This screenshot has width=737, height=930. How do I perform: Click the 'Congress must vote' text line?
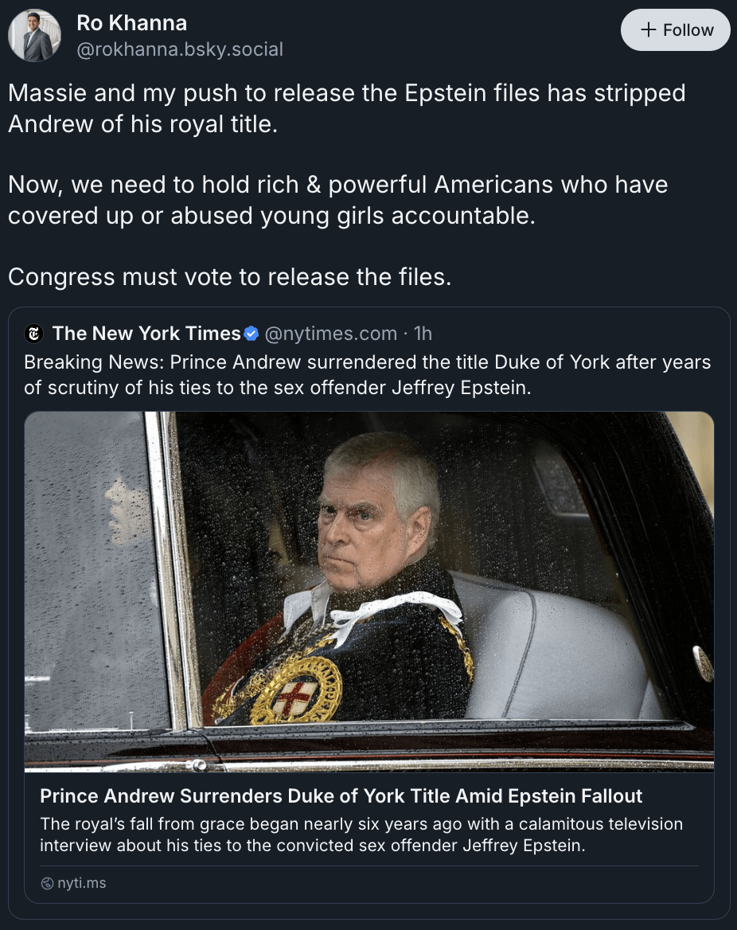tap(229, 277)
